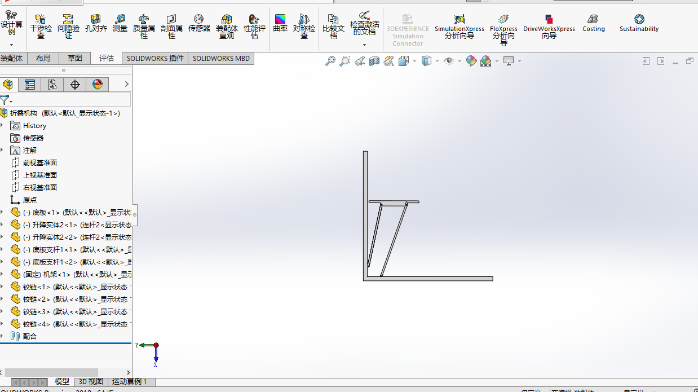Click the previous view icon
The image size is (698, 392).
click(x=360, y=61)
